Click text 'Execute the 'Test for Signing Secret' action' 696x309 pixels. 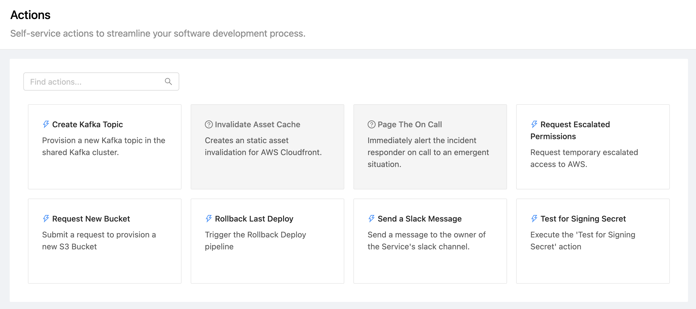[583, 241]
